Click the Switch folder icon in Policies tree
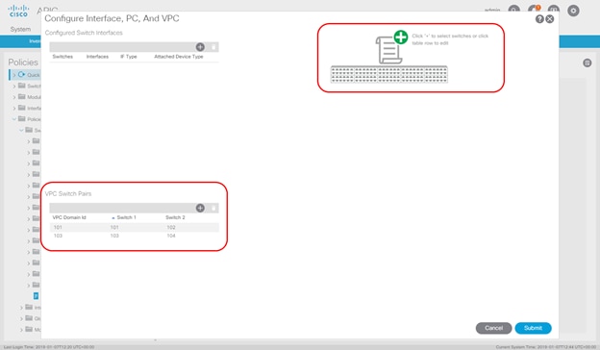 [22, 86]
